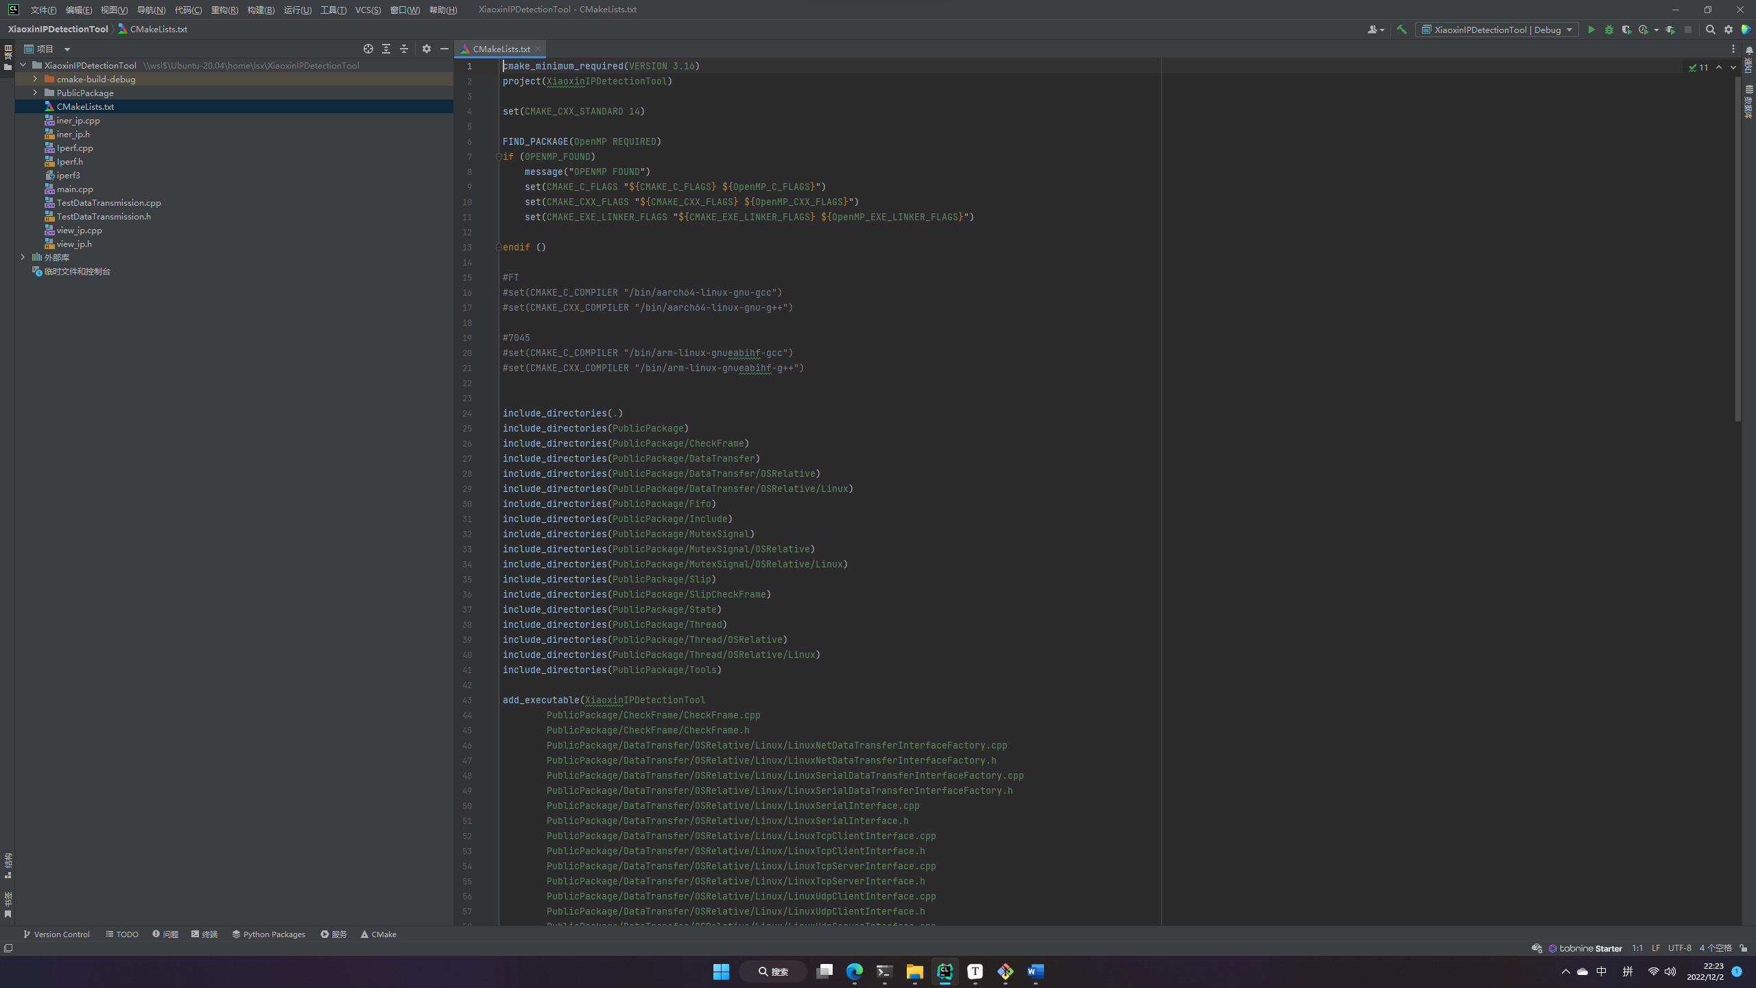Screen dimensions: 1756x988
Task: Select main.cpp in the project tree
Action: tap(75, 189)
